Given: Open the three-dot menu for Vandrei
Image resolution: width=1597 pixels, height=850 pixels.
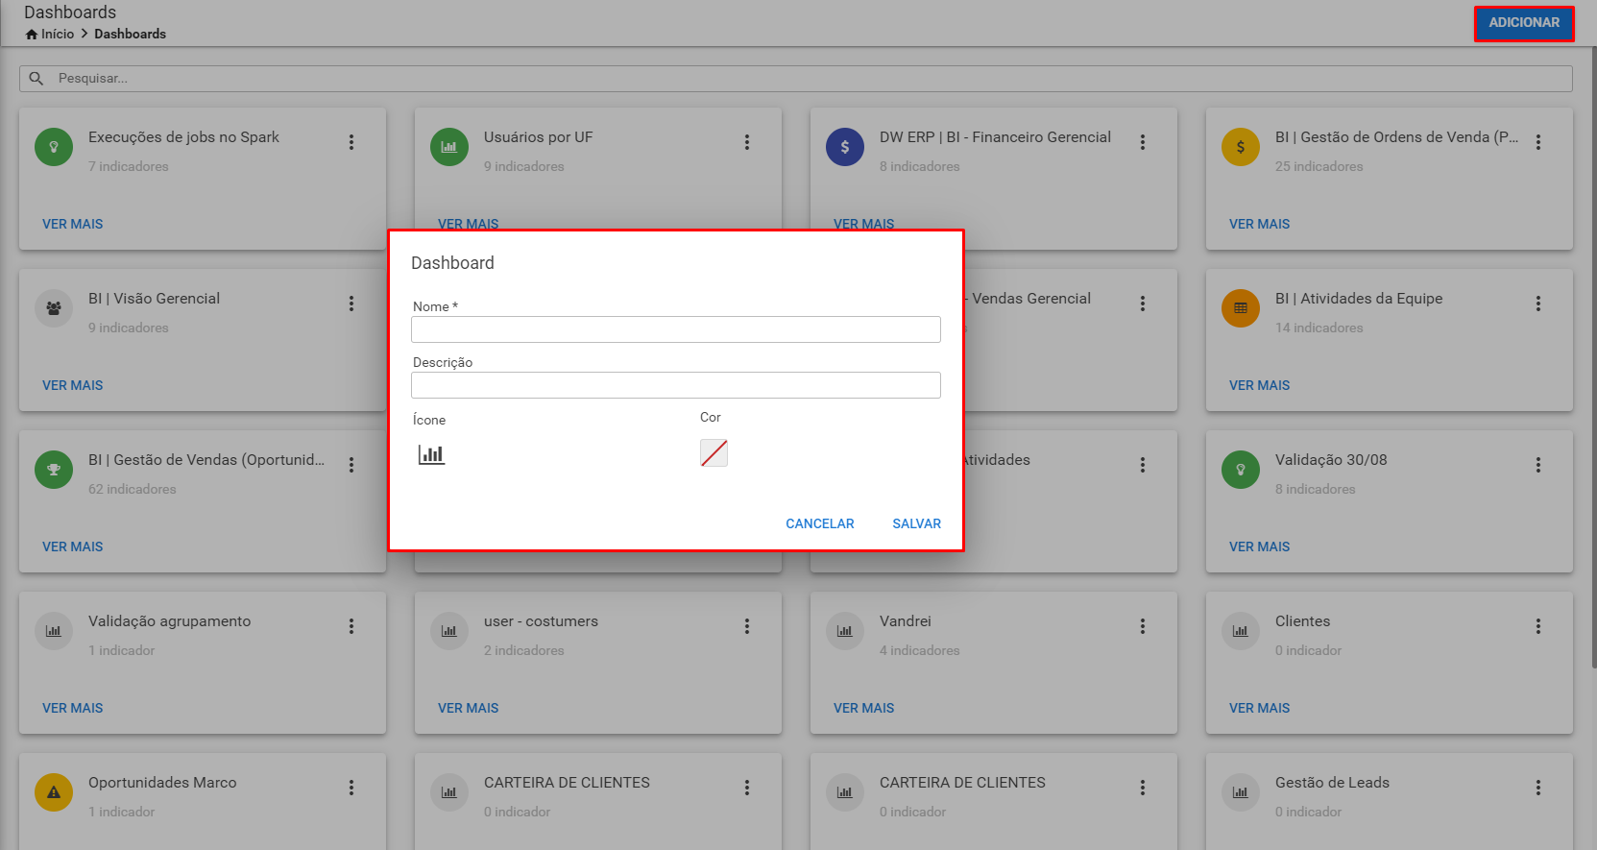Looking at the screenshot, I should point(1143,626).
